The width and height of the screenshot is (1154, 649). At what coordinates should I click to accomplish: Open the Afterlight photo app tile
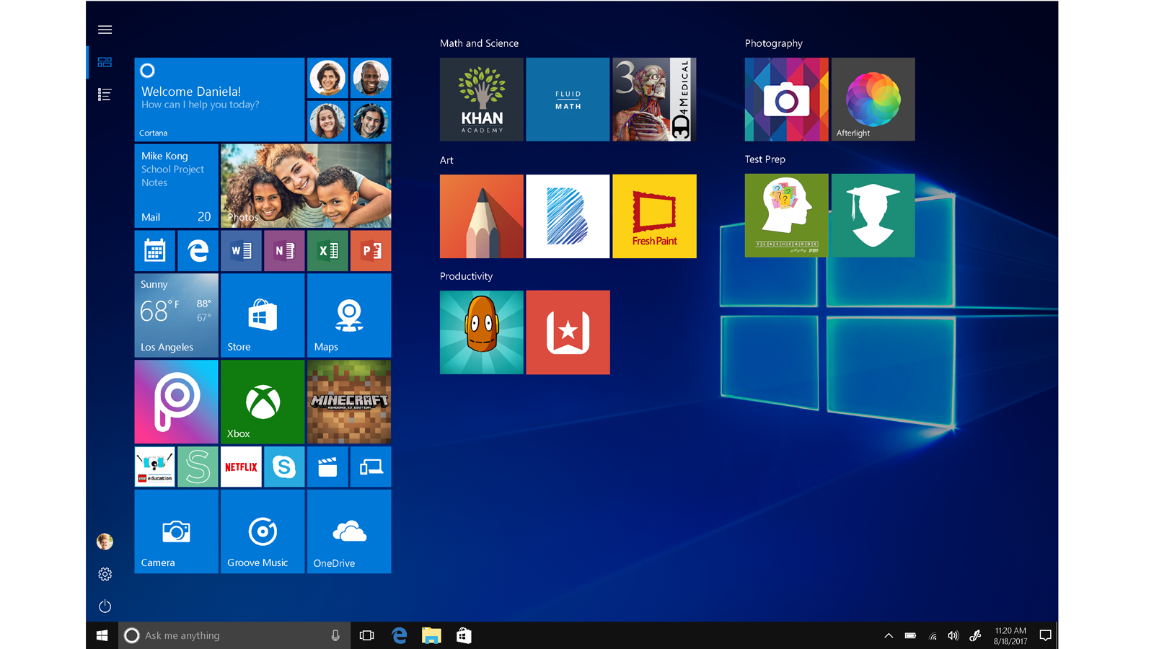(x=873, y=100)
